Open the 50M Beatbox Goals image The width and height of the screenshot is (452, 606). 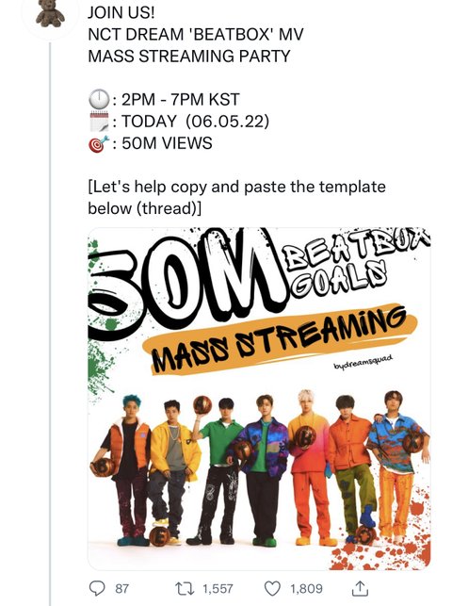point(259,399)
